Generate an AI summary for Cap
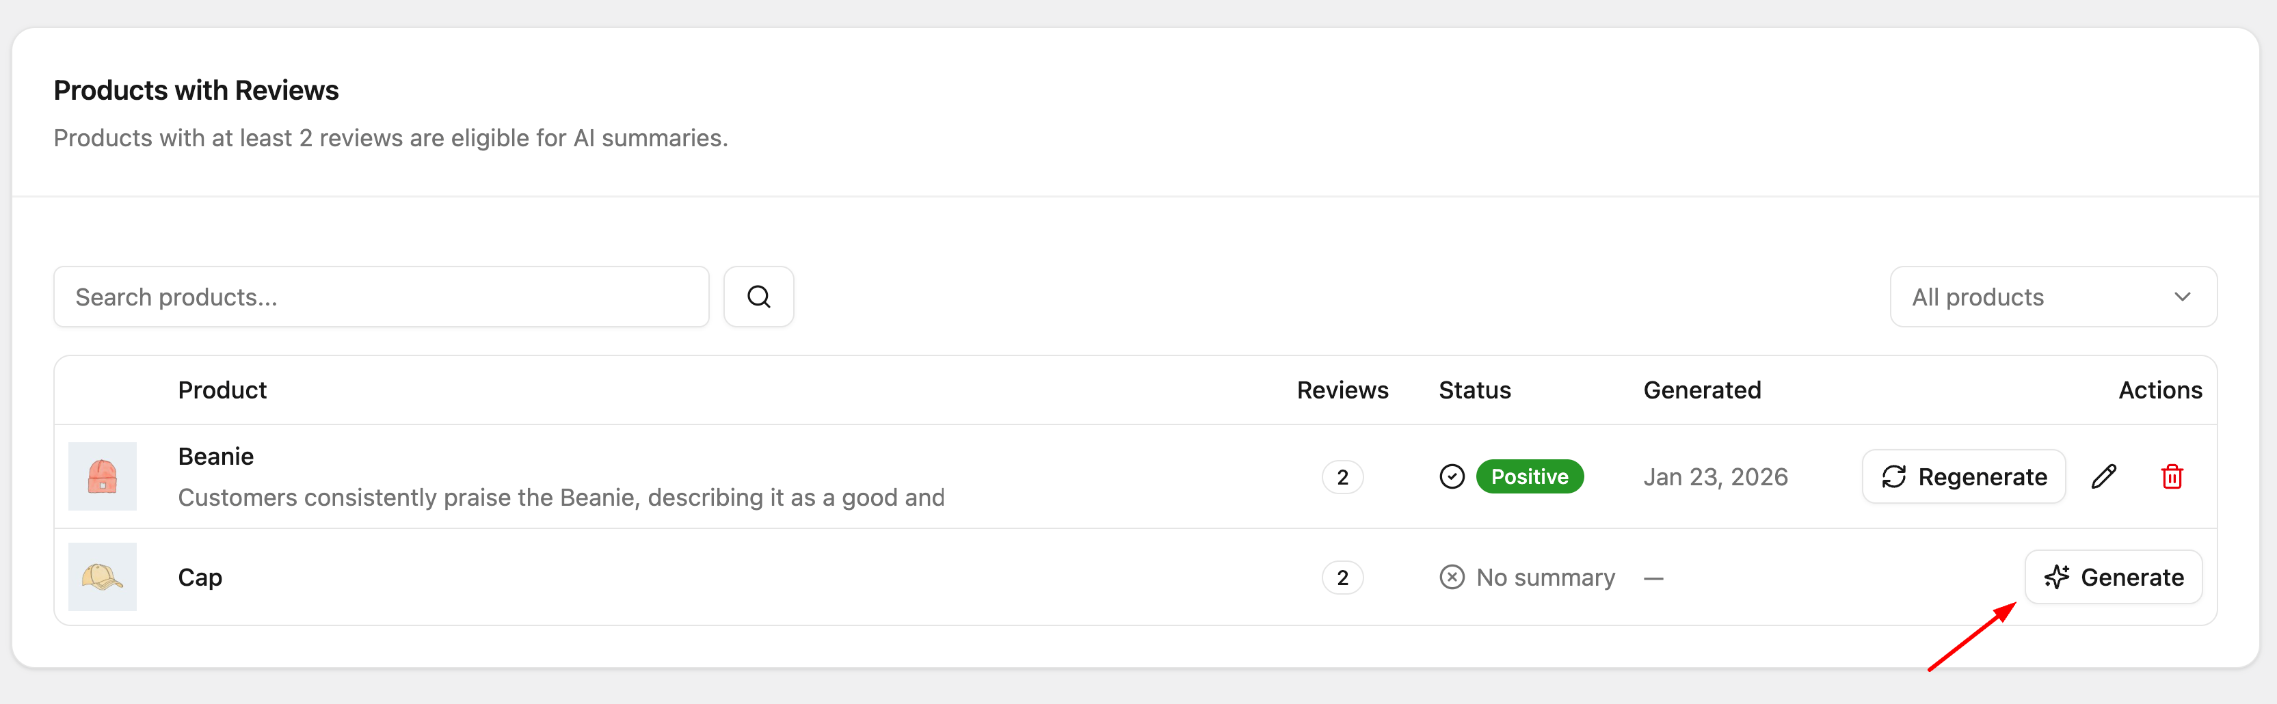2277x704 pixels. click(2113, 578)
